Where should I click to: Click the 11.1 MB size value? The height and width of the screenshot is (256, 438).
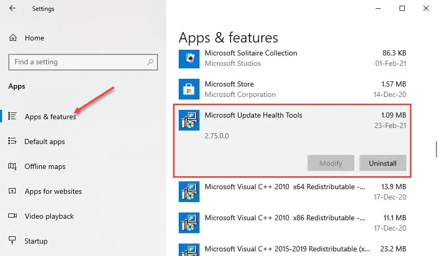pos(394,218)
